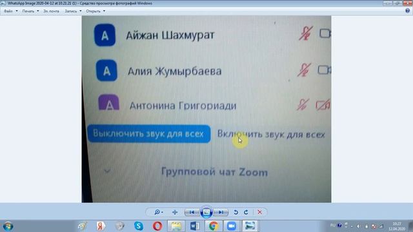The image size is (413, 232).
Task: Click the first pinned taskbar icon before Yandex
Action: 82,226
